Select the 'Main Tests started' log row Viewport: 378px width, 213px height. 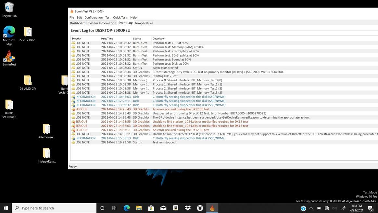224,68
